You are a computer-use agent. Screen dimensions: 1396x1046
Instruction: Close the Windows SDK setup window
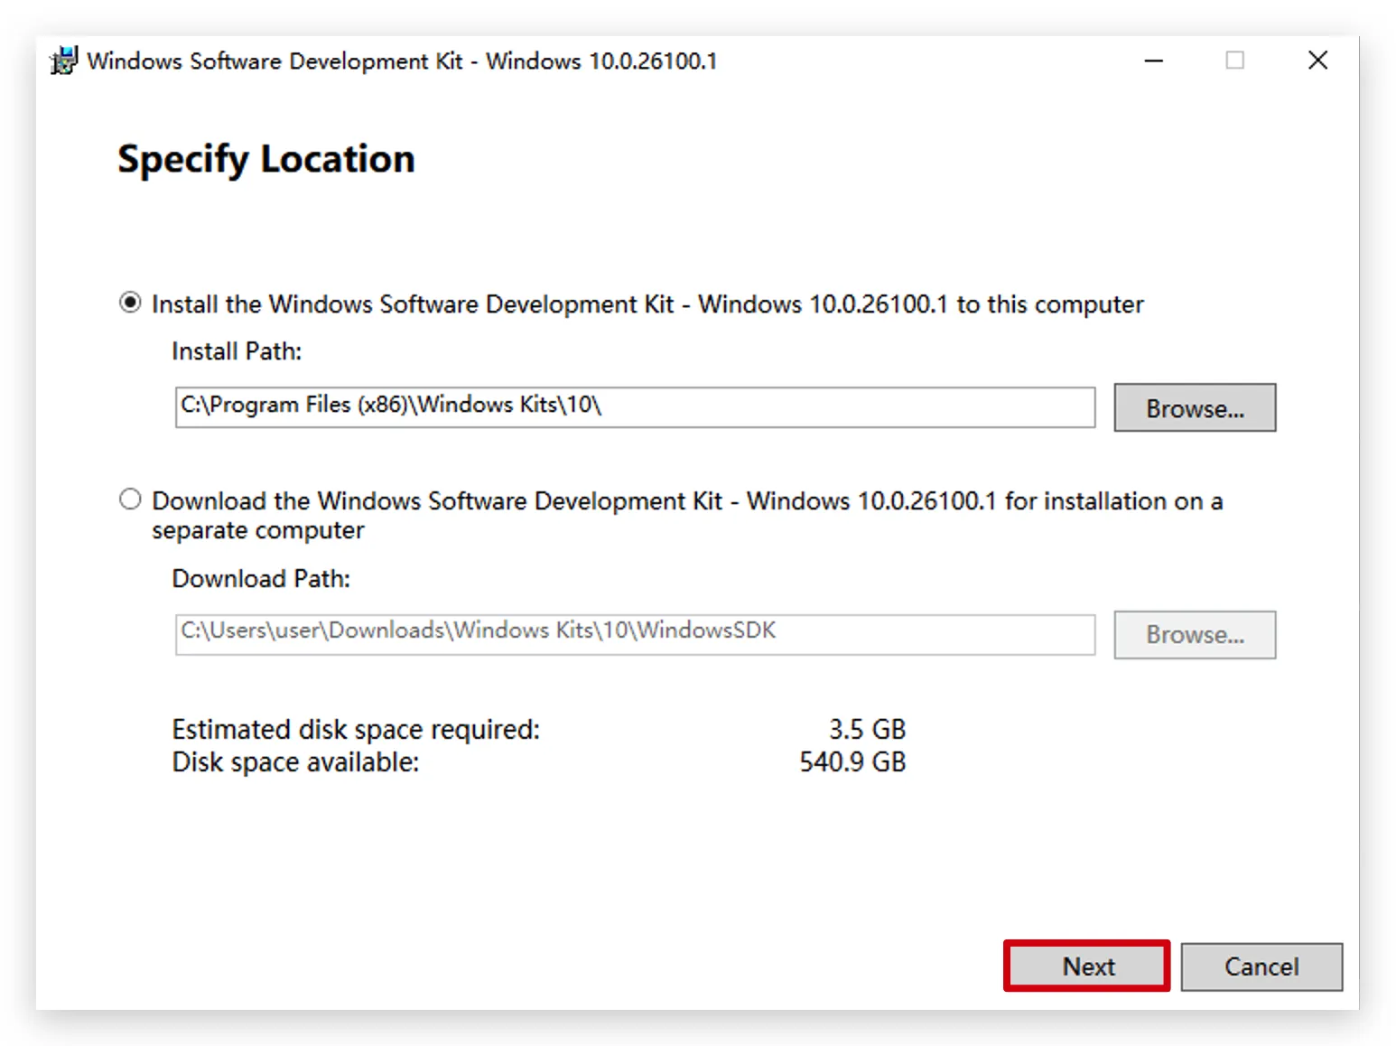pos(1317,61)
